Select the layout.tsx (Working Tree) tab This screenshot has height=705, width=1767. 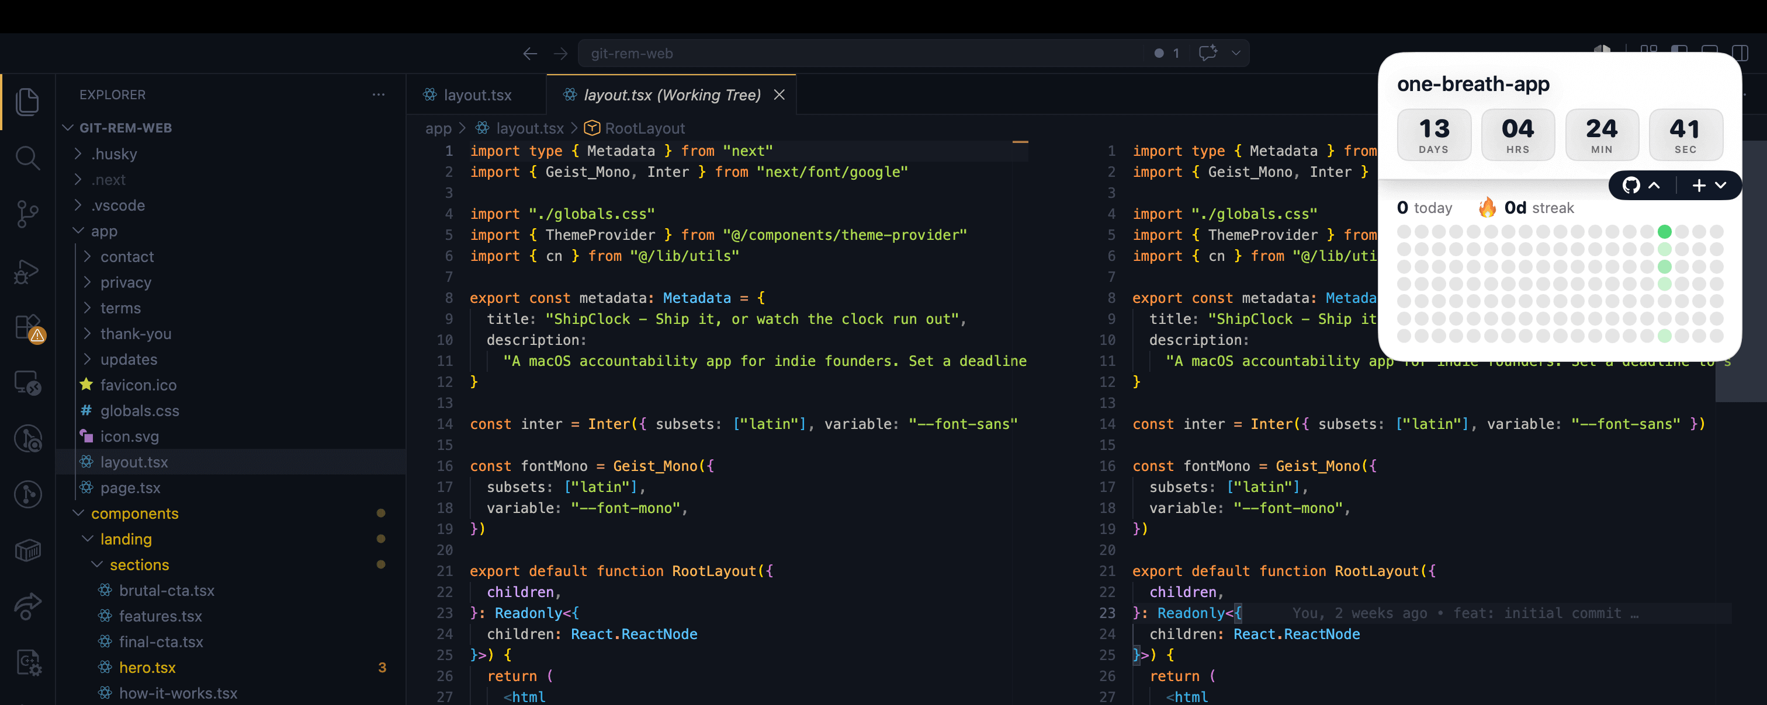[x=671, y=95]
